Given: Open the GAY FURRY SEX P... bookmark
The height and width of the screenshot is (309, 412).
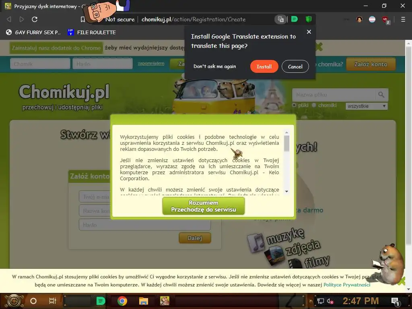Looking at the screenshot, I should [x=33, y=32].
